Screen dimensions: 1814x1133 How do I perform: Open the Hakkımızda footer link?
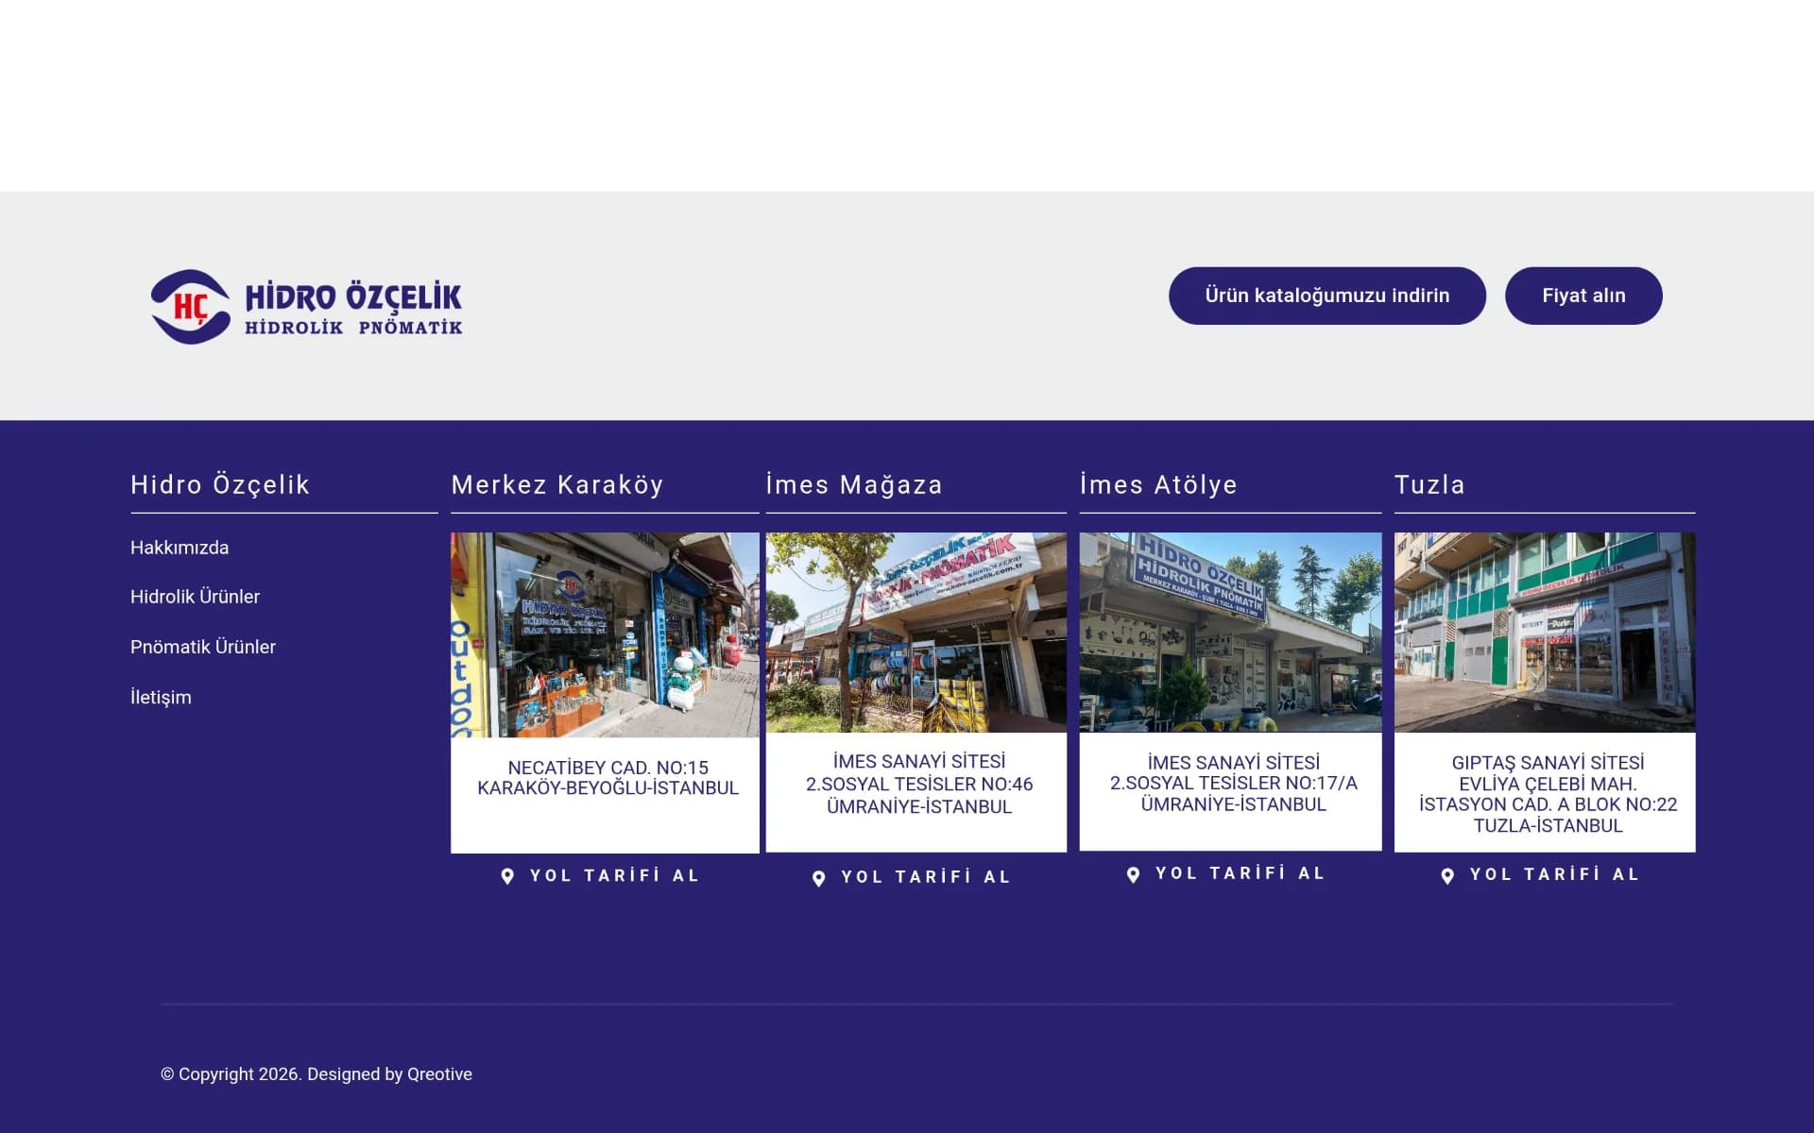[x=180, y=548]
